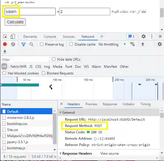
Task: Open network conditions wifi icon
Action: click(x=132, y=44)
